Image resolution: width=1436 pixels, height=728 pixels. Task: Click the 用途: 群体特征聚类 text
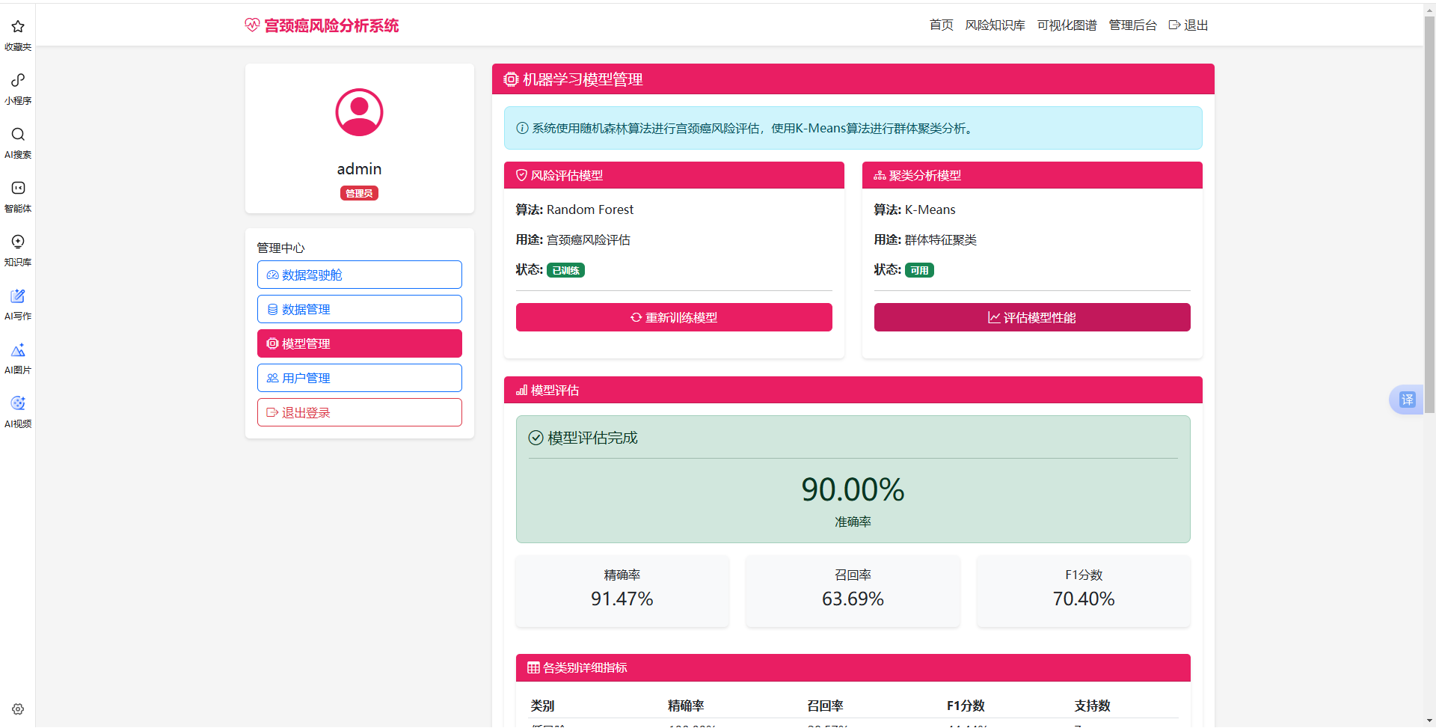tap(925, 239)
